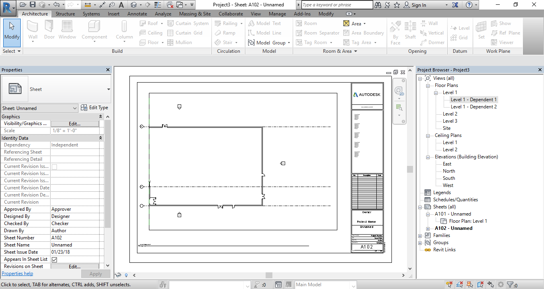Open the Area tool dropdown arrow
544x289 pixels.
(364, 24)
